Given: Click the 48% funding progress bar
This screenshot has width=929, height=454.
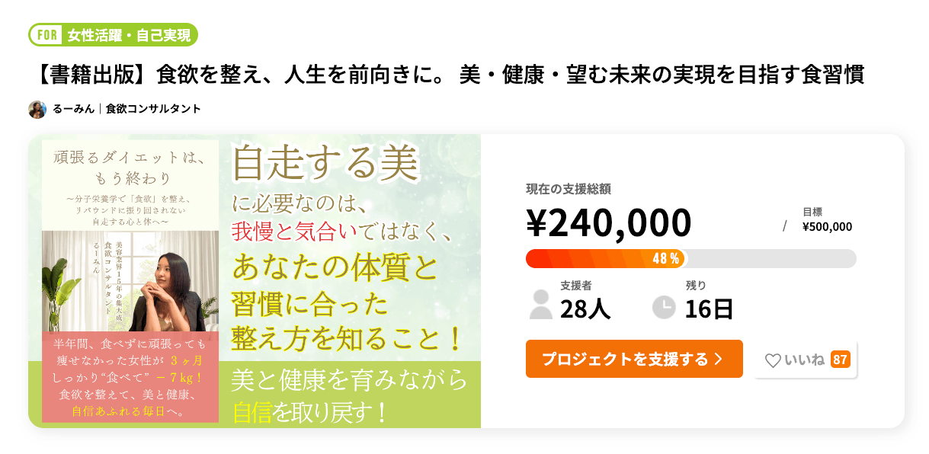Looking at the screenshot, I should coord(690,259).
